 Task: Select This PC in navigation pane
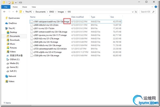(x=12, y=28)
